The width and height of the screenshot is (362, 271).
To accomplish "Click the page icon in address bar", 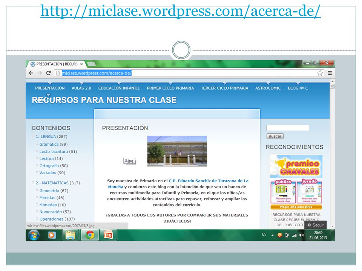I will (x=58, y=73).
